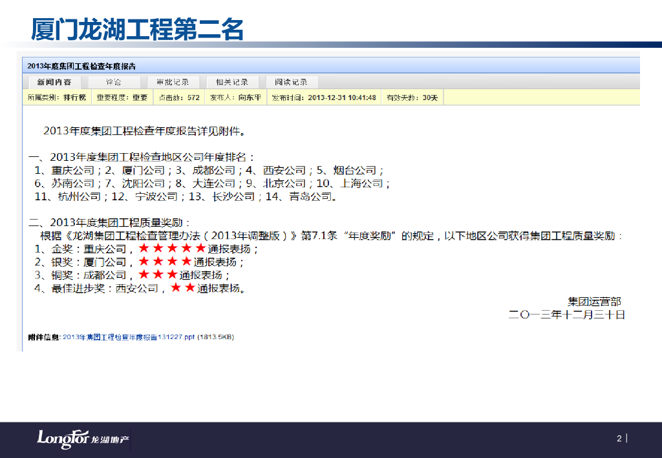
Task: Select the slide title 厦门龙湖工程第二名
Action: click(x=137, y=29)
